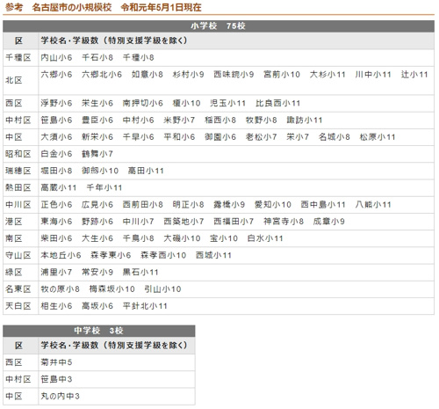Select 平針北小11 in the 天白区 row
Viewport: 439px width, 409px height.
(145, 306)
